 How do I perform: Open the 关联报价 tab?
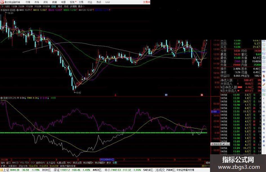pos(13,166)
